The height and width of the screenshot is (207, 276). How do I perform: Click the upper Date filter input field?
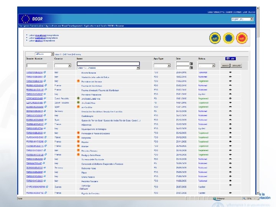(x=182, y=64)
